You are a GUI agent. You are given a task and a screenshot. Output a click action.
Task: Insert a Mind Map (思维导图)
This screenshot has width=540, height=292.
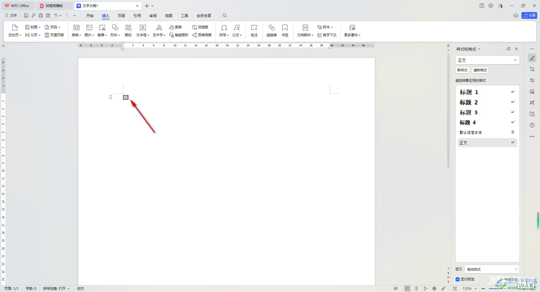(202, 35)
